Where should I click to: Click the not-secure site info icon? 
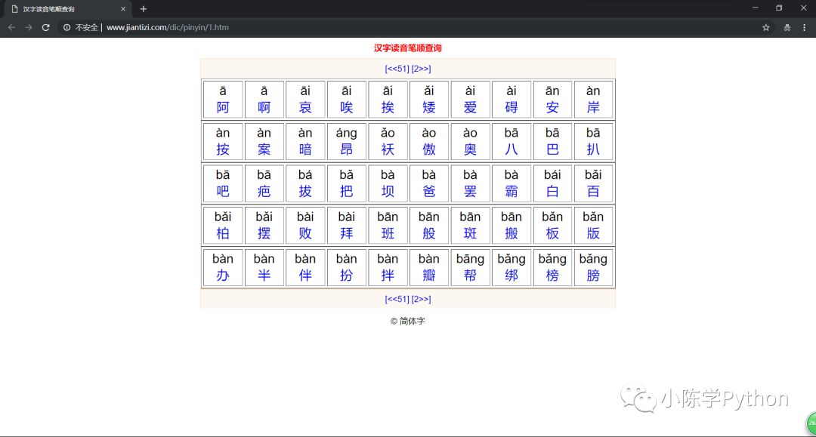[66, 27]
